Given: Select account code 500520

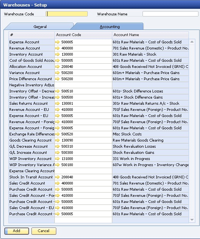Looking at the screenshot, I should pos(67,134).
